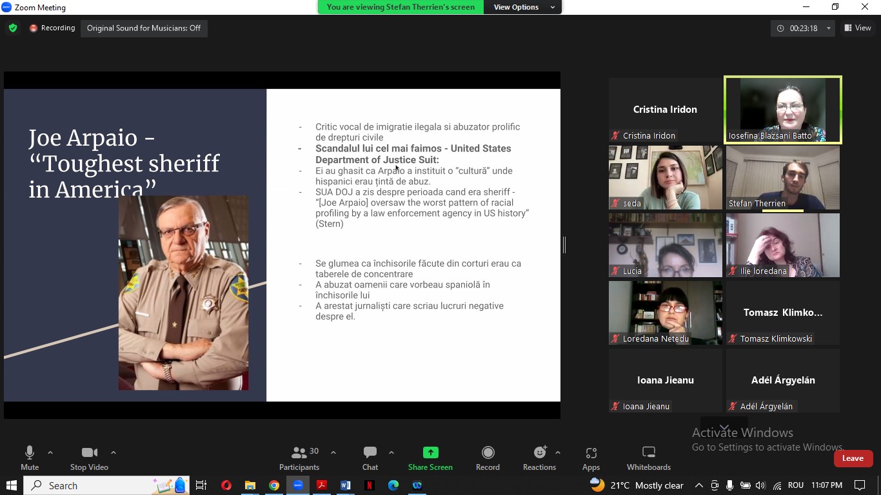Open audio options arrow next to Mute
881x495 pixels.
tap(50, 452)
